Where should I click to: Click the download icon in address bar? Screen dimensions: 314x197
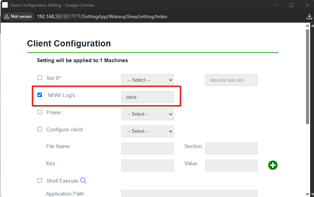pos(309,16)
